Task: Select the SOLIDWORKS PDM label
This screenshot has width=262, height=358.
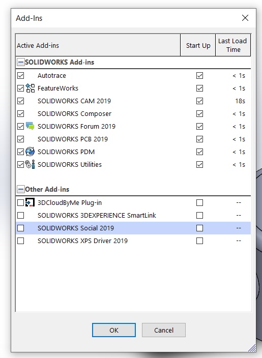Action: coord(66,152)
